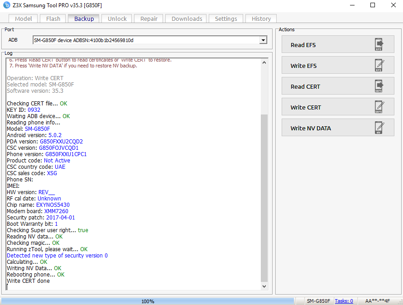Screen dimensions: 403x305
Task: Click the Selected model: SM-G850F log line
Action: (40, 85)
